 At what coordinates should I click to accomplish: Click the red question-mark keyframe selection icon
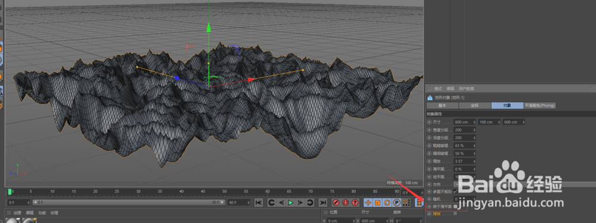(355, 203)
